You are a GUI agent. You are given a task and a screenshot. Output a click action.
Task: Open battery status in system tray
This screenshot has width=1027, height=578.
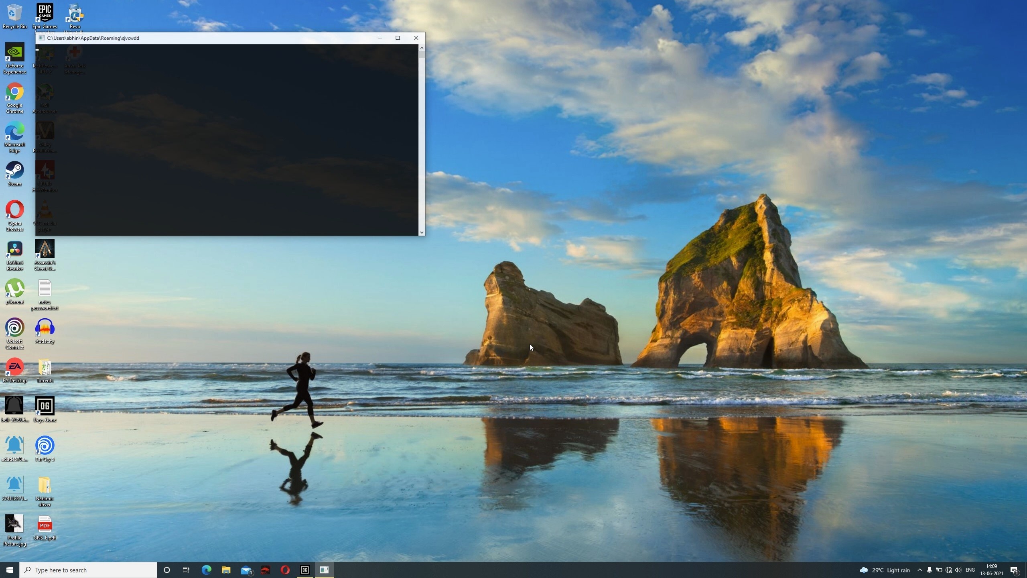coord(939,570)
